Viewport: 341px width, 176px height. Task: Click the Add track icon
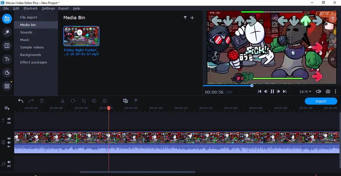(7, 108)
